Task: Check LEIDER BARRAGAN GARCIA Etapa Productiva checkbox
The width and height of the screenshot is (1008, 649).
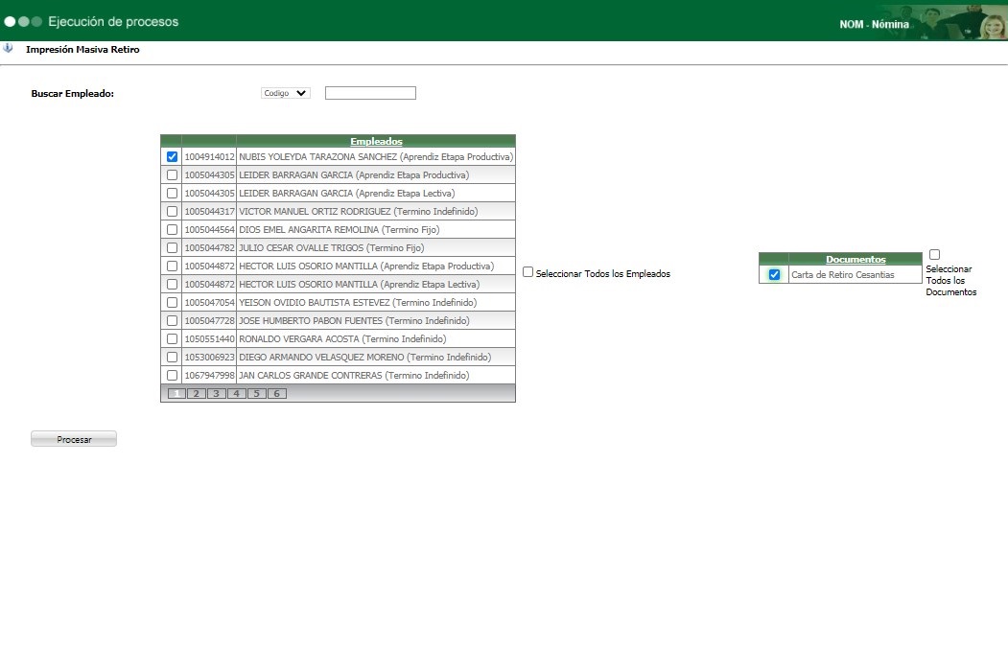Action: [x=172, y=174]
